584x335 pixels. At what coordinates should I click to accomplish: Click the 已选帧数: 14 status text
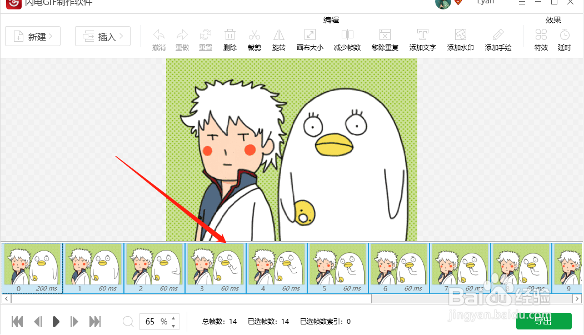[268, 322]
